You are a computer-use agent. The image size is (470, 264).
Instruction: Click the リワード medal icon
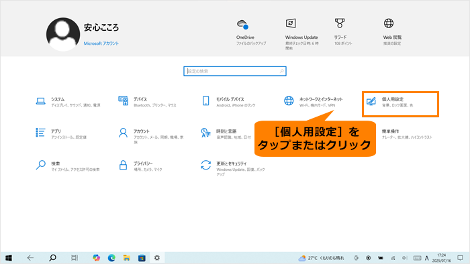tap(340, 23)
